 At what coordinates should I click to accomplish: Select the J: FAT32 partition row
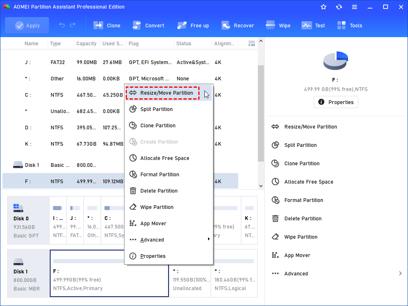click(x=120, y=62)
